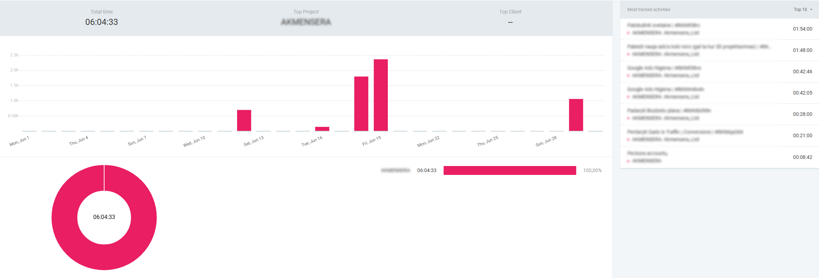Screen dimensions: 819x278
Task: Select the Jun 18 bar in the chart
Action: [361, 104]
